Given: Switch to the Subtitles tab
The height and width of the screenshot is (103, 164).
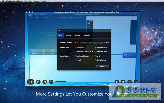Looking at the screenshot, I should (x=87, y=35).
